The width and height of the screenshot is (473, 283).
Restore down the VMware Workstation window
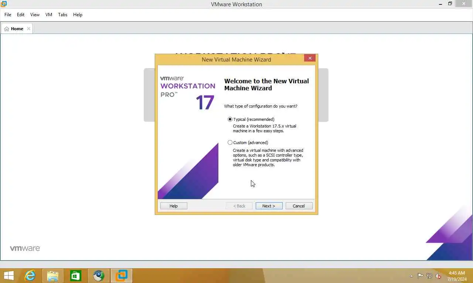[x=450, y=4]
